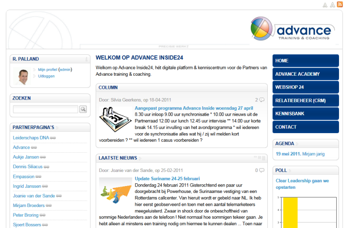The image size is (349, 228).
Task: Click the magnifier search button
Action: click(x=83, y=109)
